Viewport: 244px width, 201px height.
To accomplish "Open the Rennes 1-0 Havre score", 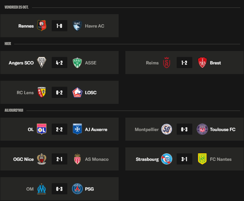I will 60,26.
